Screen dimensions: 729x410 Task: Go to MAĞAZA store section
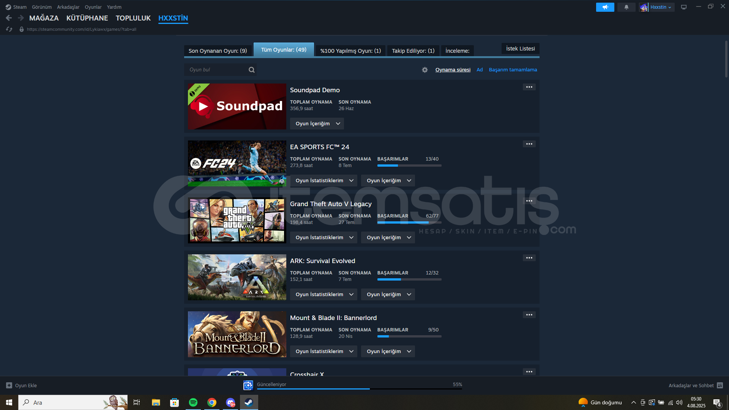tap(44, 18)
